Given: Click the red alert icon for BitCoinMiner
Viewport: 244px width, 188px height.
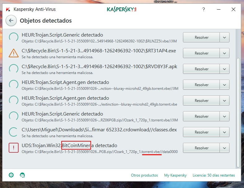Looking at the screenshot, I should 14,148.
